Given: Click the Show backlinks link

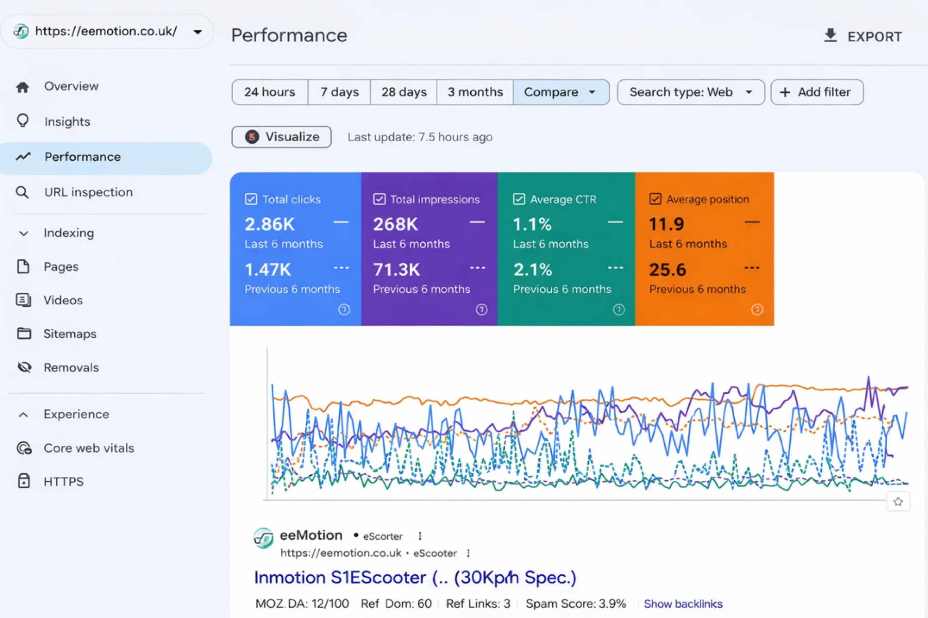Looking at the screenshot, I should pyautogui.click(x=683, y=604).
